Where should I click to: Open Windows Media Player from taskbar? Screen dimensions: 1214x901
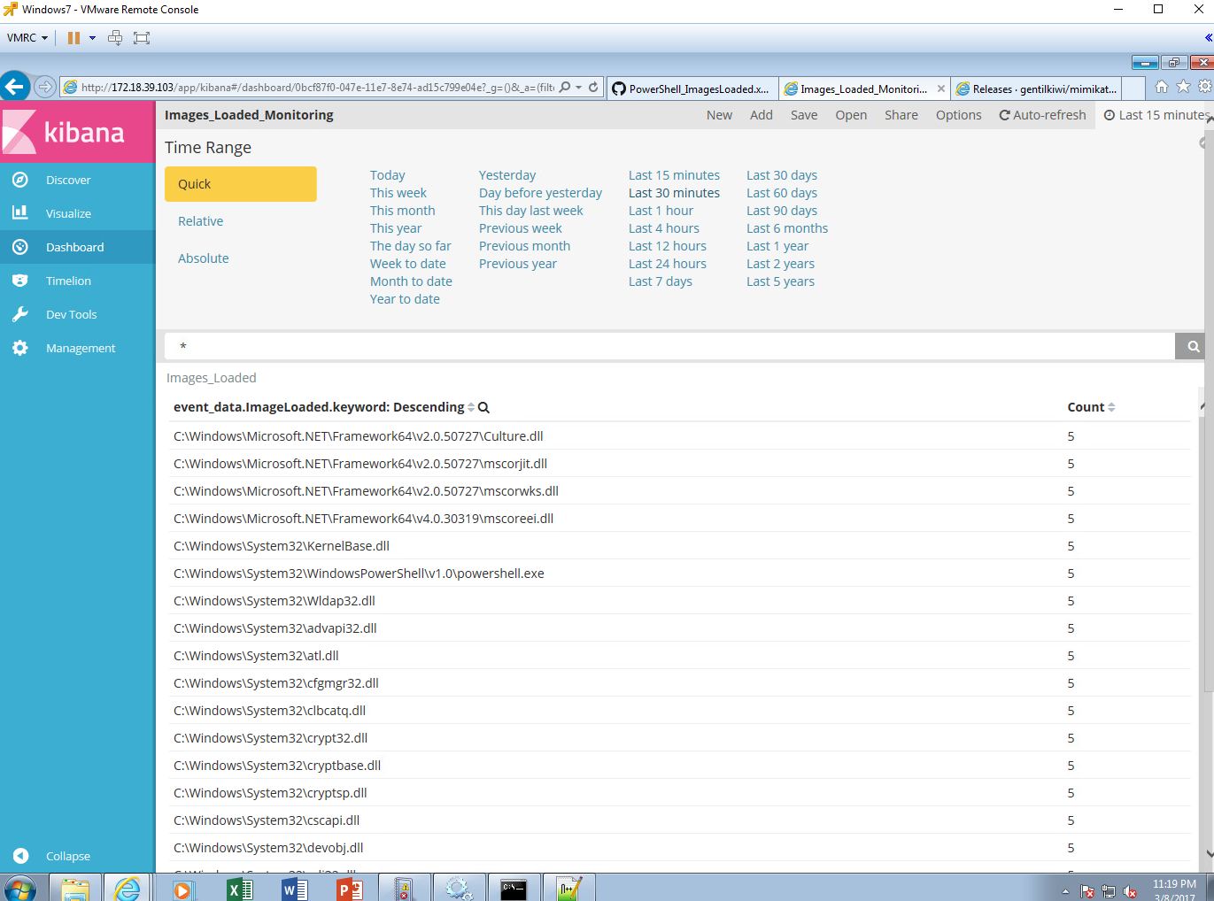click(x=183, y=889)
